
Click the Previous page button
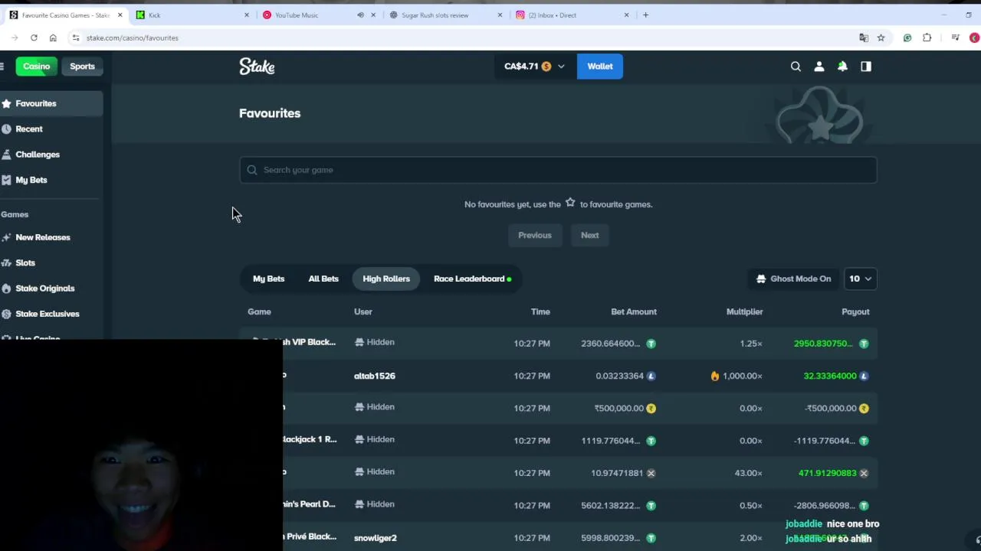535,235
